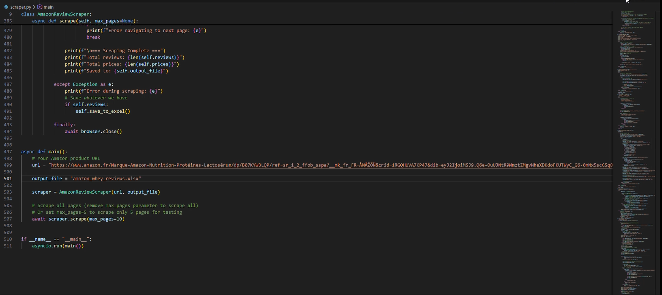Click 'if self.reviews:' on line 490
This screenshot has height=295, width=662.
87,104
